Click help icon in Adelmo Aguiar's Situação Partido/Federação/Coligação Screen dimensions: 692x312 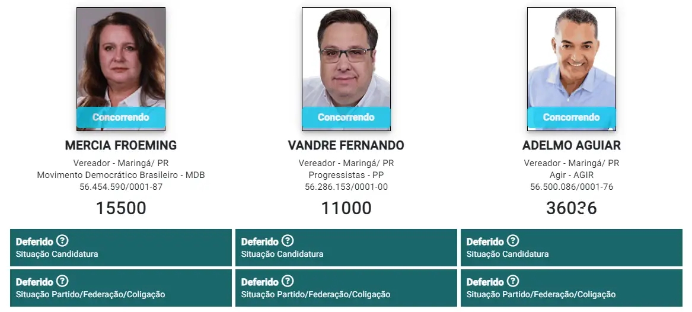pos(513,281)
